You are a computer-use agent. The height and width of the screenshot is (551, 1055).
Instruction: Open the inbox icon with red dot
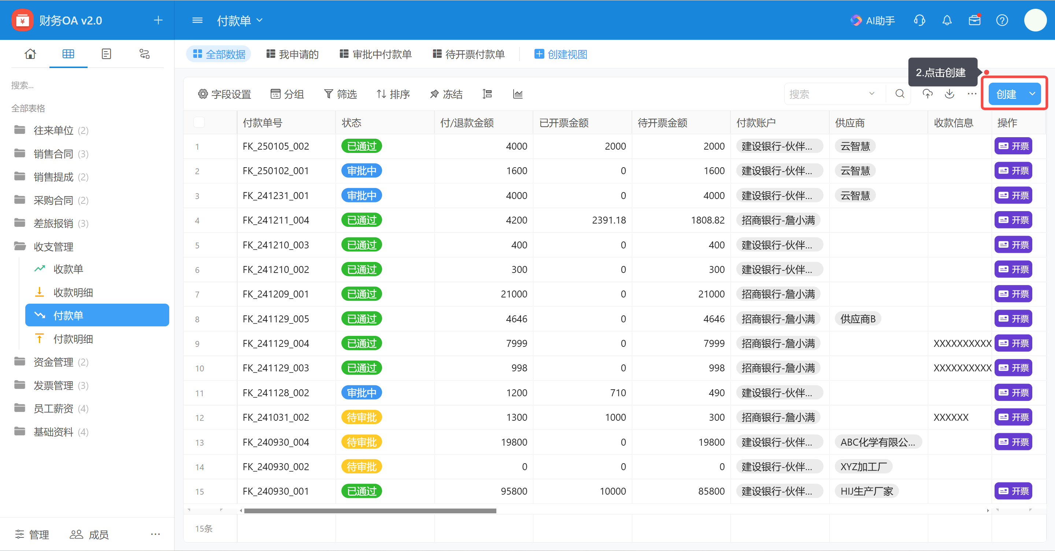tap(975, 20)
